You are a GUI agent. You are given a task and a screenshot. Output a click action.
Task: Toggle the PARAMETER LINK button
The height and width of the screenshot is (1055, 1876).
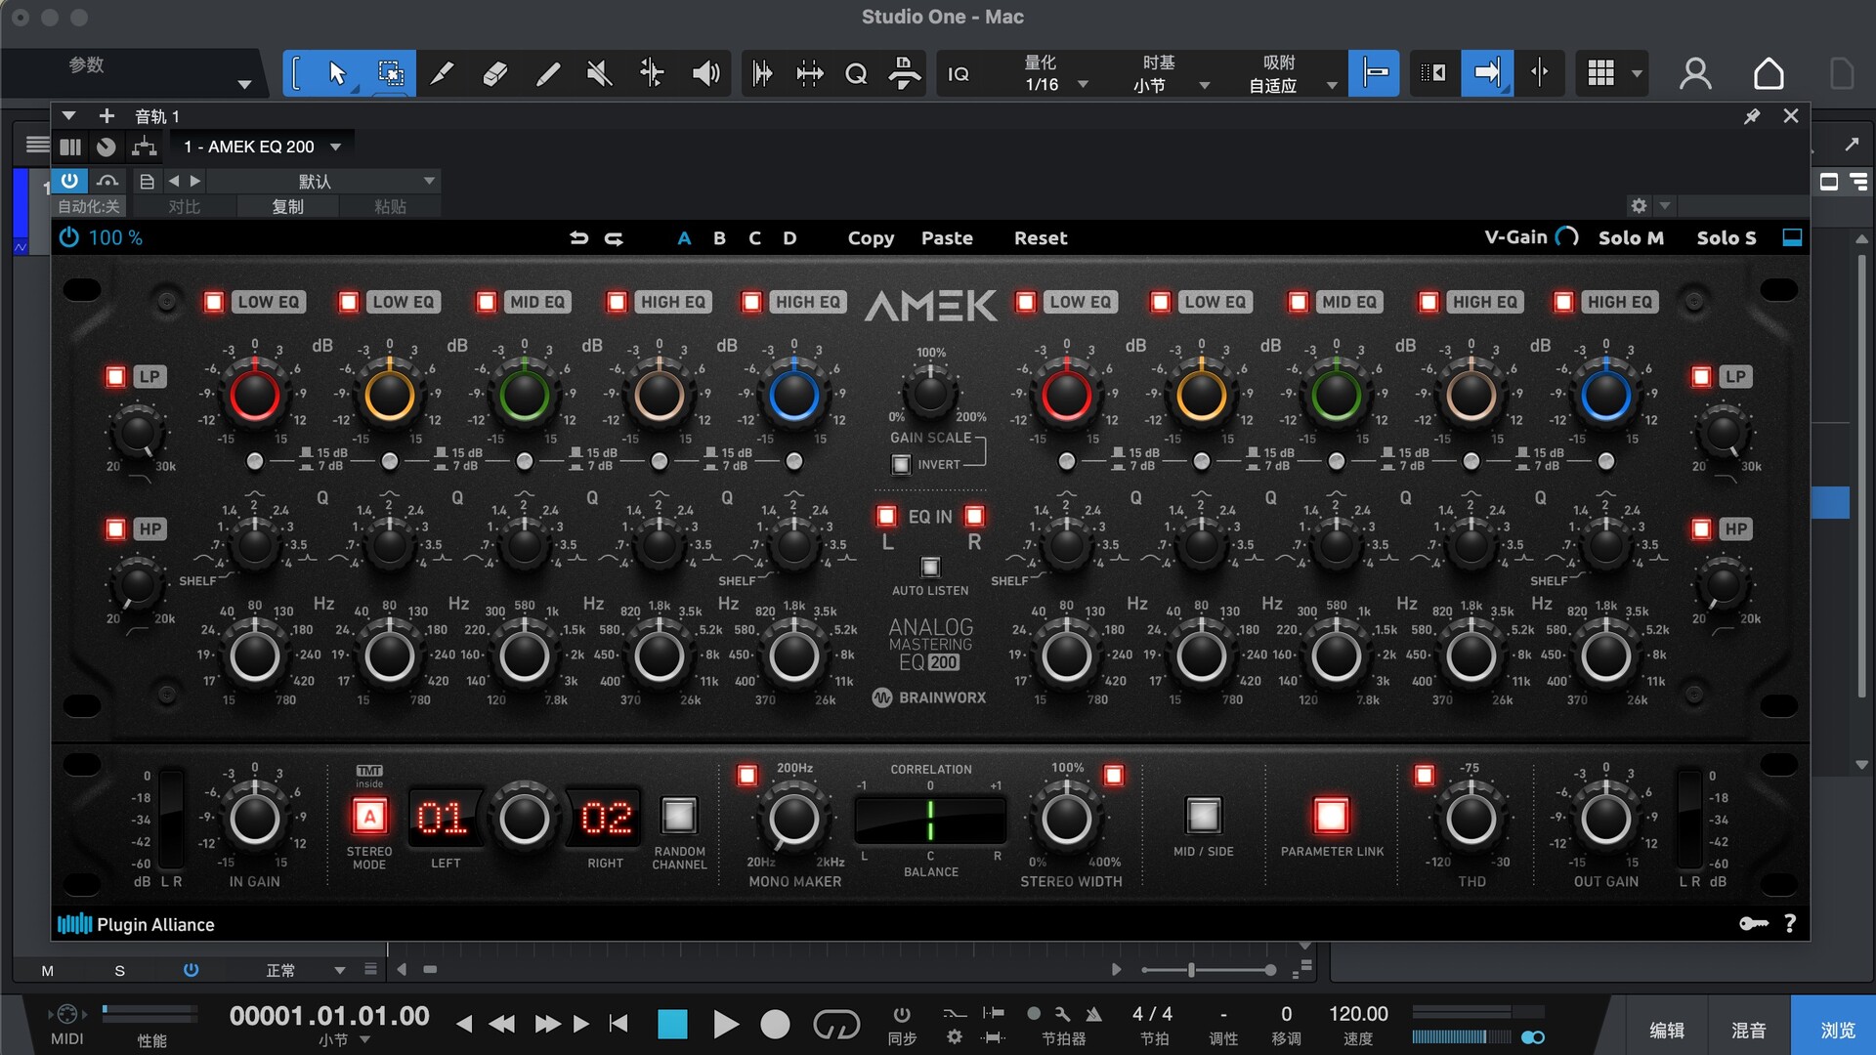coord(1331,815)
